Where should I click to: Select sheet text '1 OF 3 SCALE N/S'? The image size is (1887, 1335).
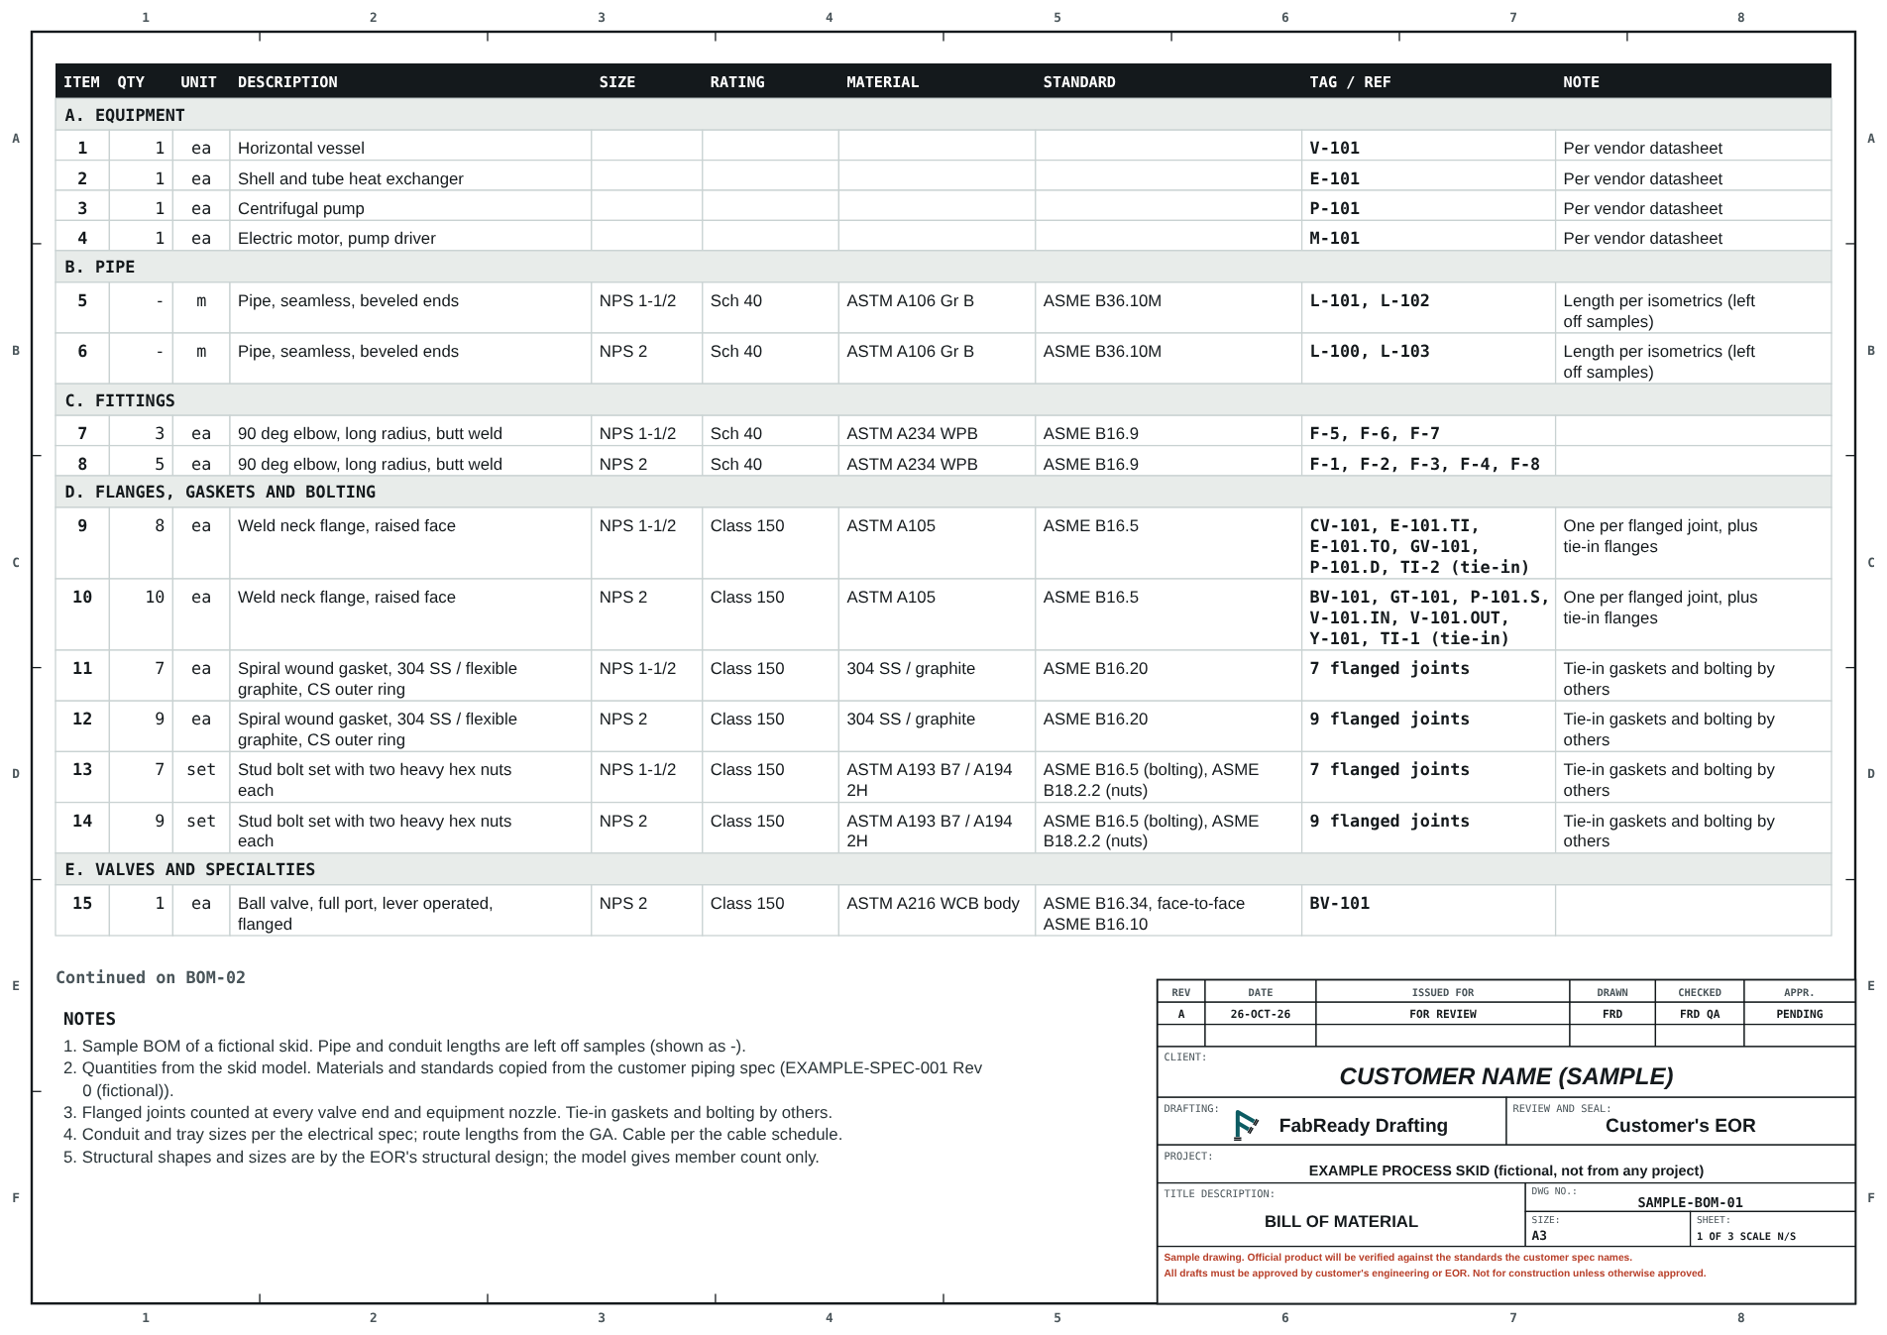(1745, 1236)
